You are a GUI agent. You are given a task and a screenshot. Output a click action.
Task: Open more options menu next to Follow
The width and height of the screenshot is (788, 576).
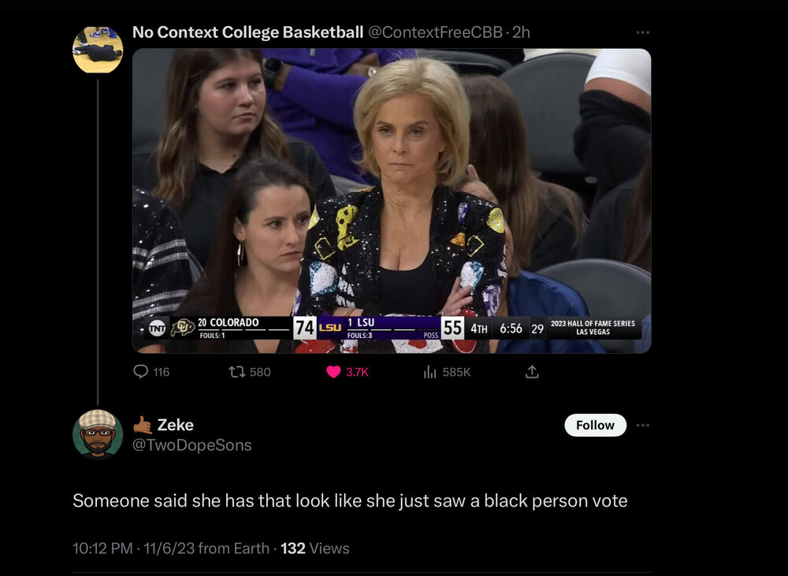coord(642,425)
